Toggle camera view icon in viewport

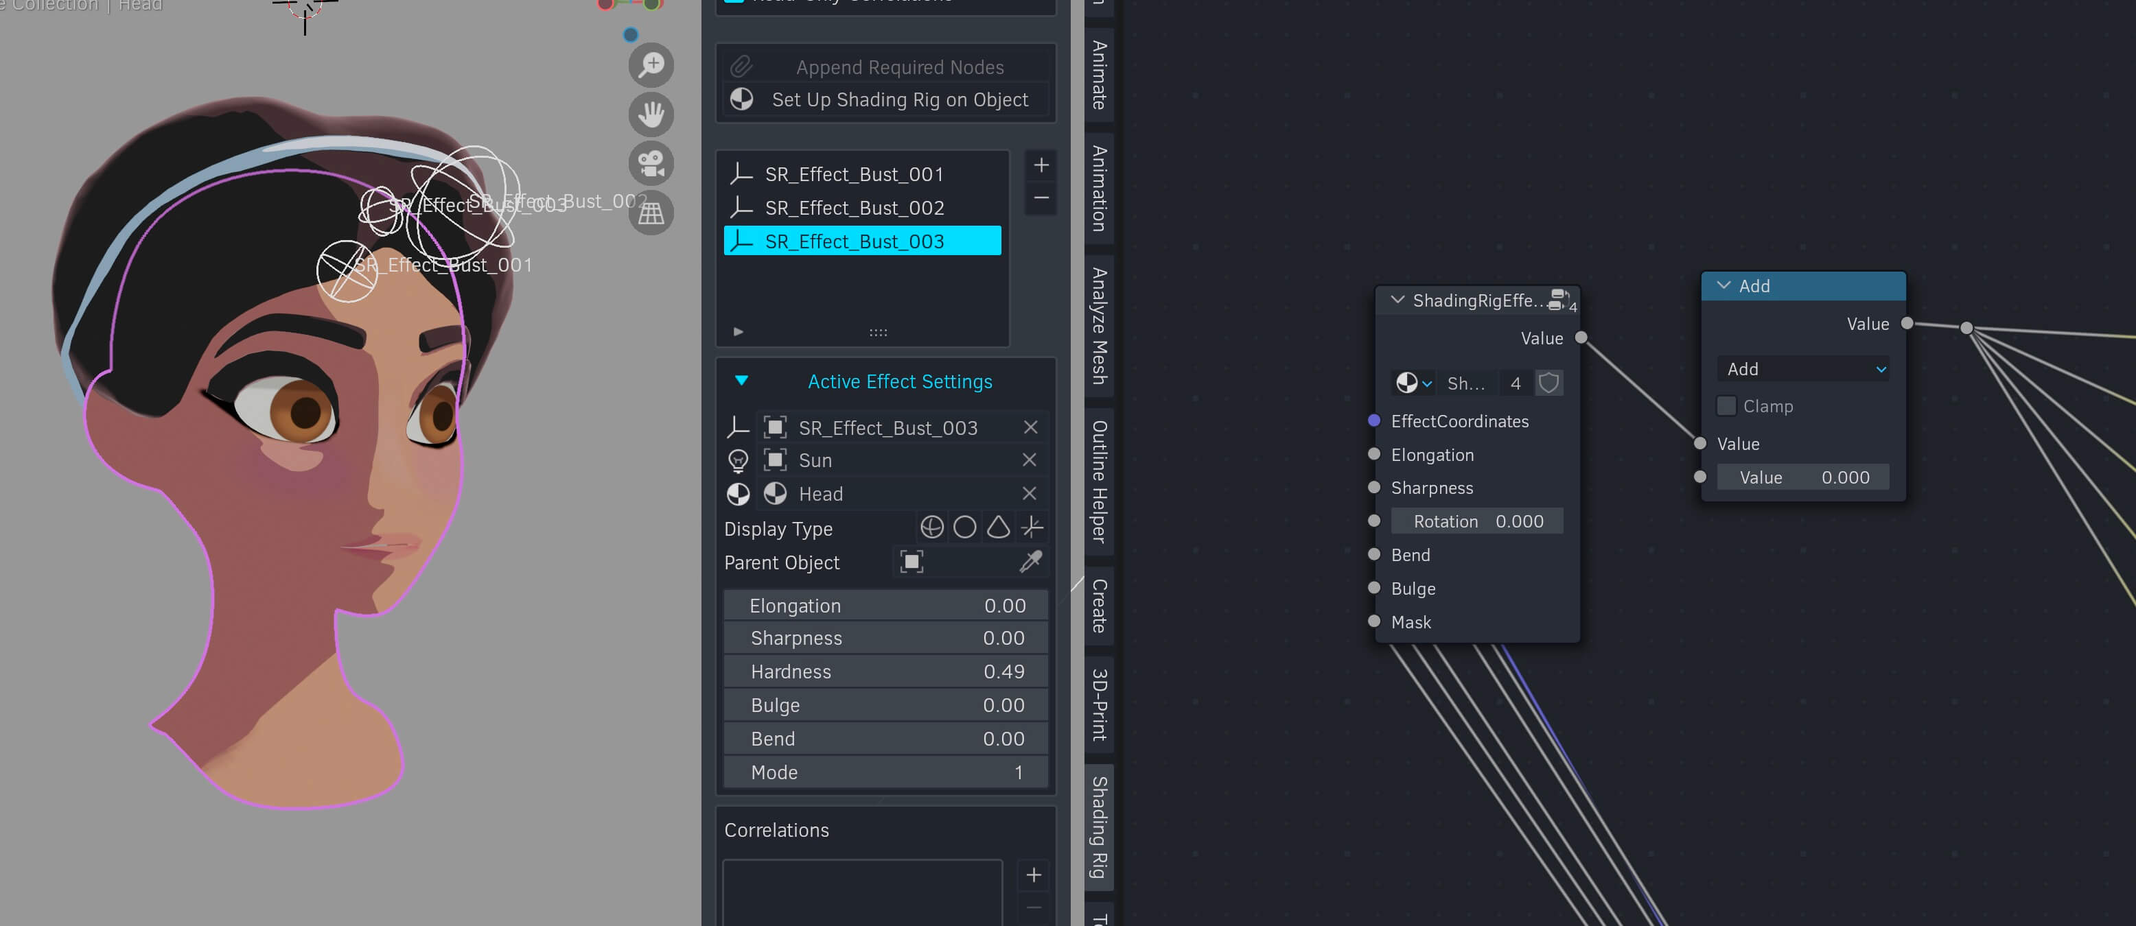pos(651,163)
